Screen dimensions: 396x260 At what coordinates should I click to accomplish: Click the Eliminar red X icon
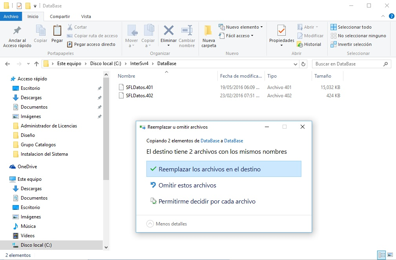point(168,31)
